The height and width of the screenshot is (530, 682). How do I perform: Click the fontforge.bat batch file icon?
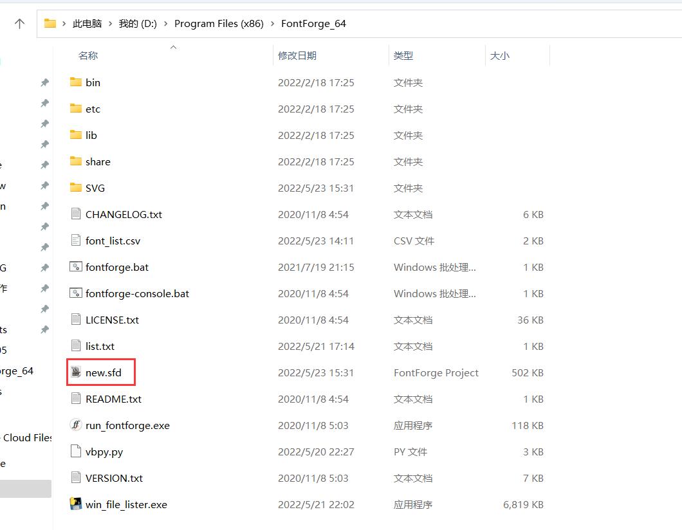coord(76,267)
